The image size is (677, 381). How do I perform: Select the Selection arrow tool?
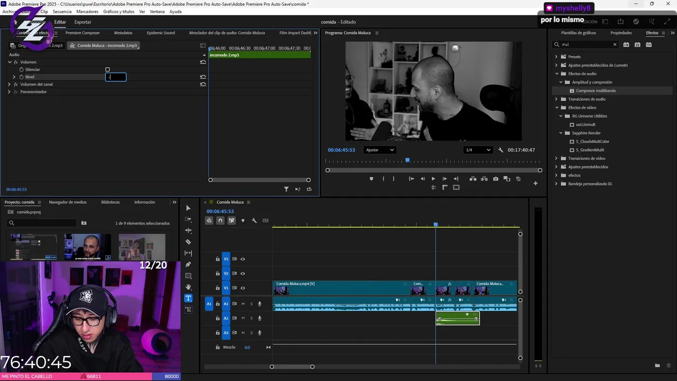[x=188, y=208]
